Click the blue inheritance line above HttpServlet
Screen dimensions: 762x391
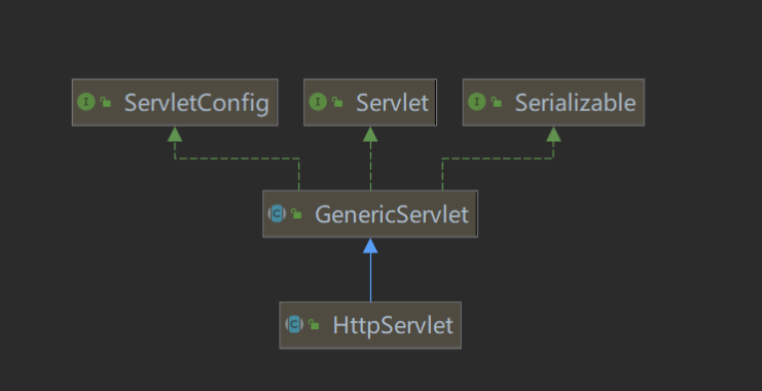[370, 277]
